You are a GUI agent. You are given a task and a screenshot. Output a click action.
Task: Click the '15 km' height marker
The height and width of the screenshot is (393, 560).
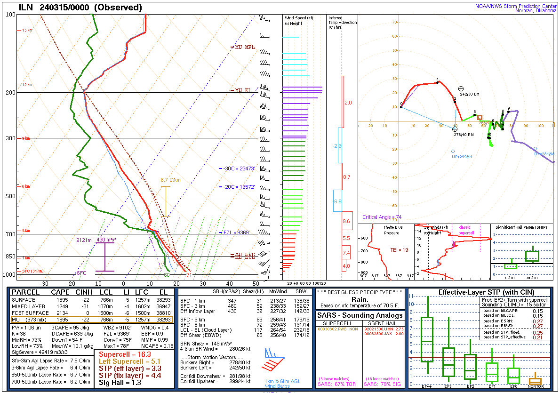[27, 30]
